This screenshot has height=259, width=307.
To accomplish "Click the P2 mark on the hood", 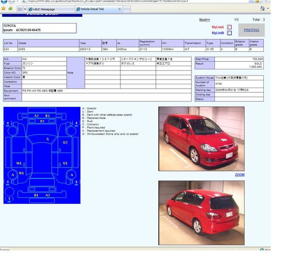I will coord(42,122).
